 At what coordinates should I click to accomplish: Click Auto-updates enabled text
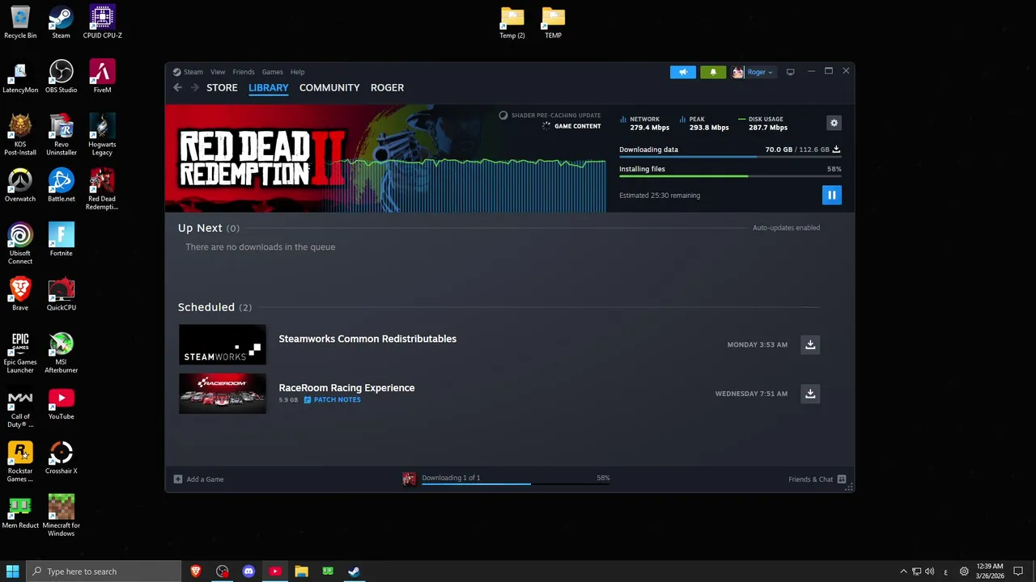click(786, 228)
